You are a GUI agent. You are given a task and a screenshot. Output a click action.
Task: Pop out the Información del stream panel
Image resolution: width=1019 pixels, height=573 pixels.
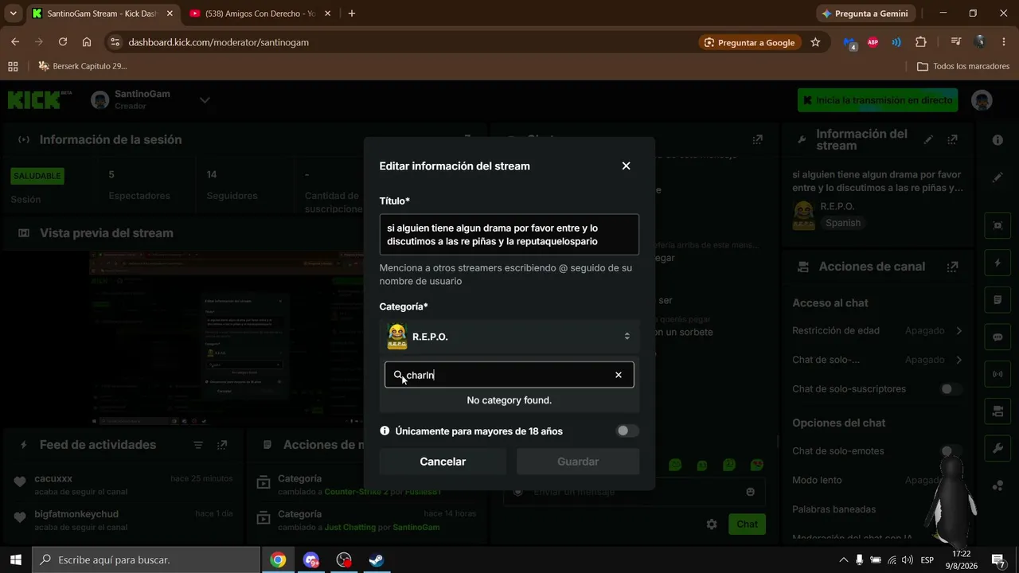click(952, 139)
